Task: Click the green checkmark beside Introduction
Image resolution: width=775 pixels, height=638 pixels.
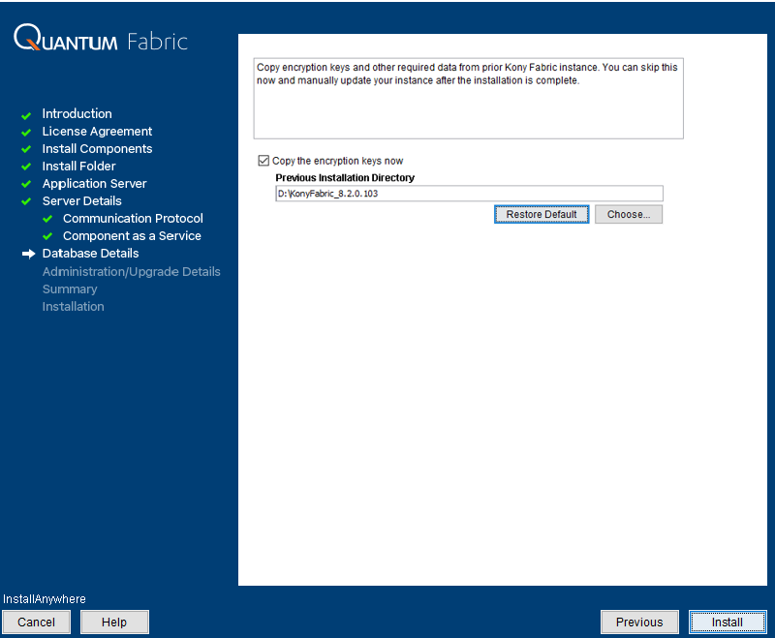Action: tap(26, 115)
